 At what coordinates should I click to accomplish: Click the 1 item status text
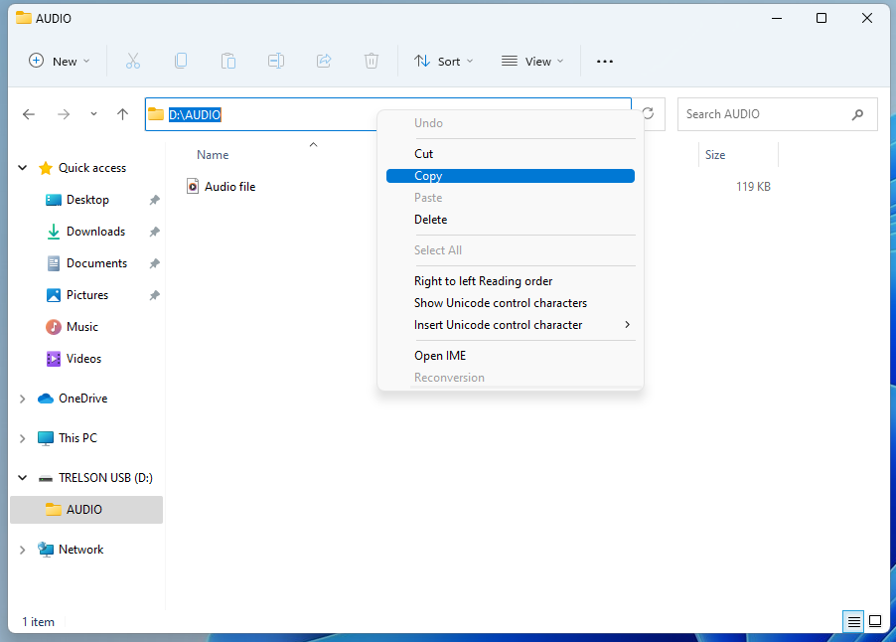[x=39, y=622]
